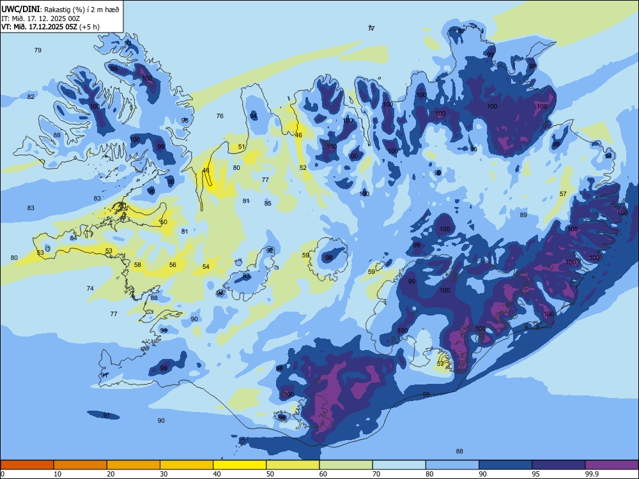This screenshot has width=639, height=479.
Task: Click the humidity value 56 on the map
Action: point(173,265)
